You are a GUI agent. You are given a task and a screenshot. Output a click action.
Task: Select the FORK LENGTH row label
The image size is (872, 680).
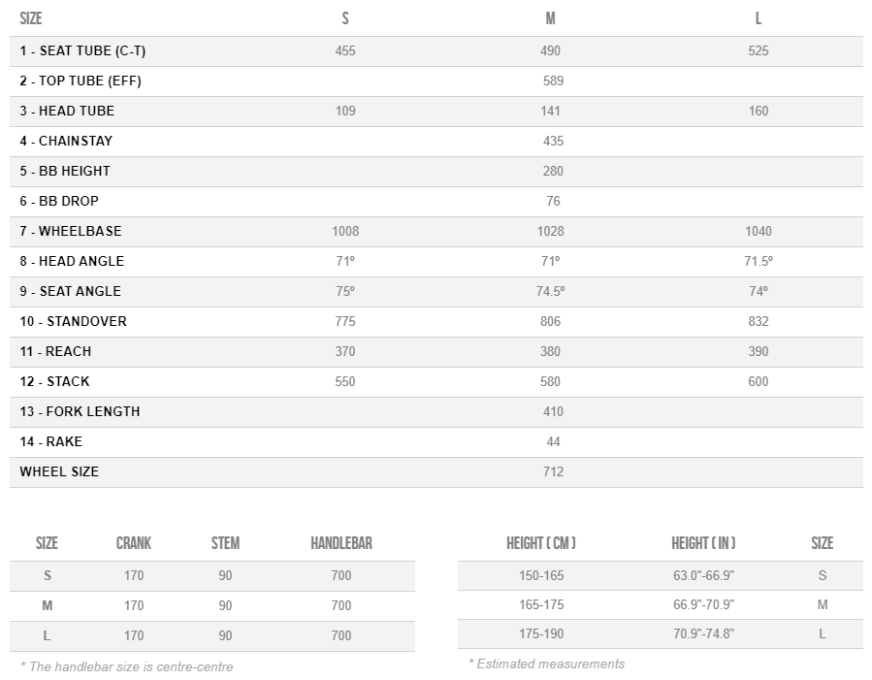pos(80,411)
